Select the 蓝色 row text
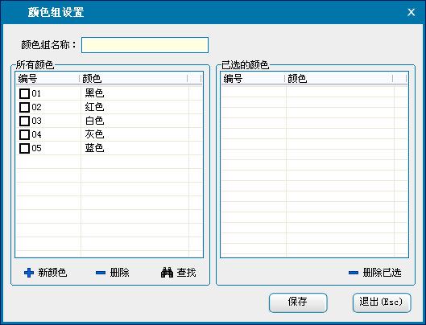Image resolution: width=426 pixels, height=325 pixels. click(94, 148)
